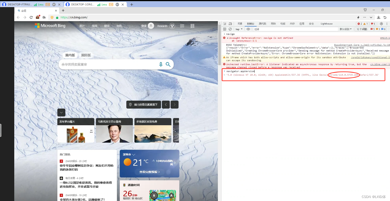Select the 国际版 tab on Bing

tap(86, 55)
